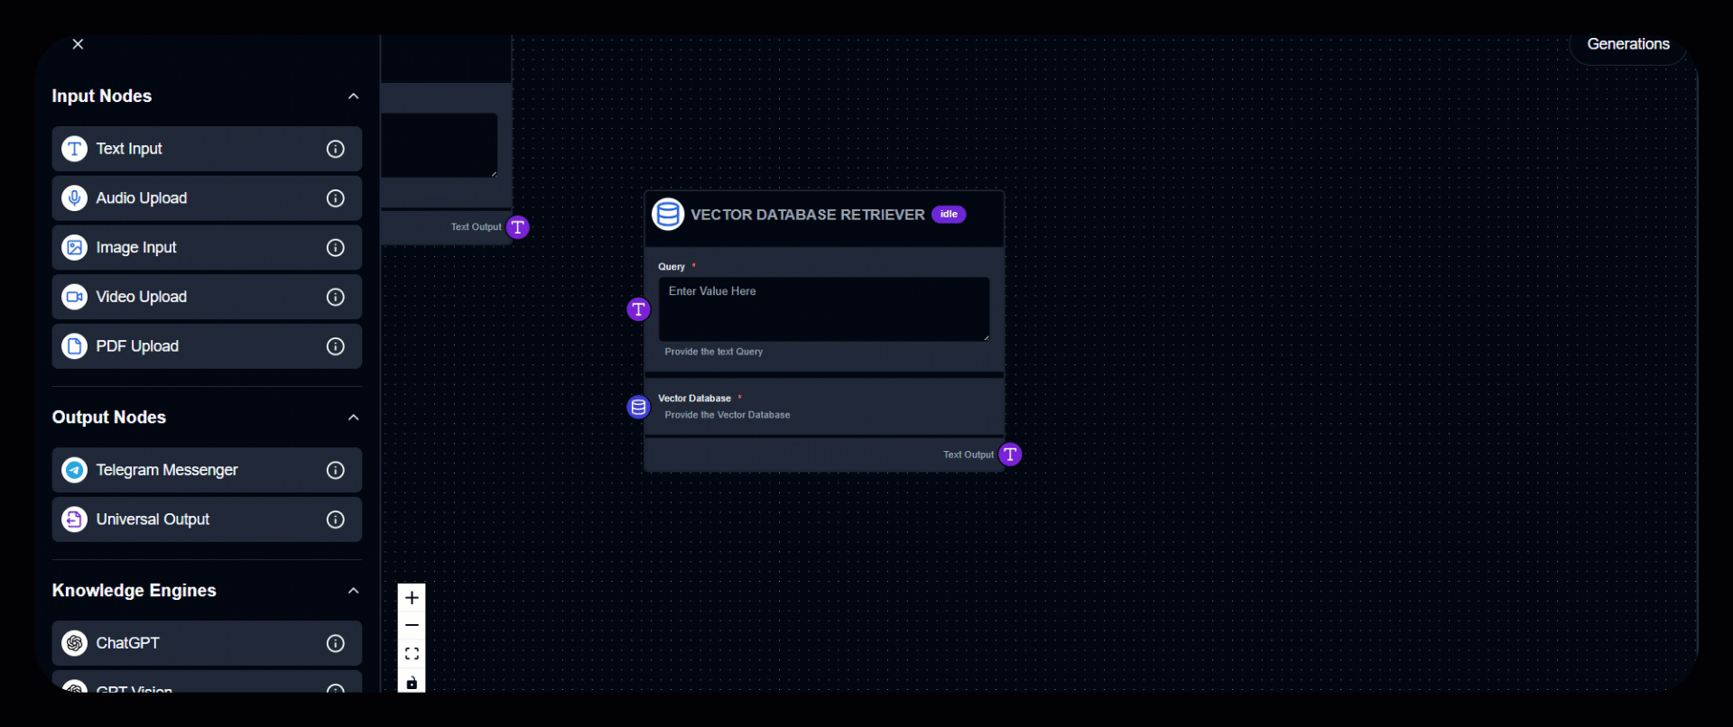This screenshot has height=727, width=1733.
Task: Open the Generations panel
Action: tap(1627, 44)
